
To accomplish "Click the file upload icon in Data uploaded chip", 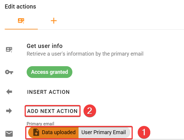I will (36, 132).
